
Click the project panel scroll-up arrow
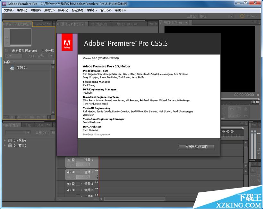tap(53, 67)
